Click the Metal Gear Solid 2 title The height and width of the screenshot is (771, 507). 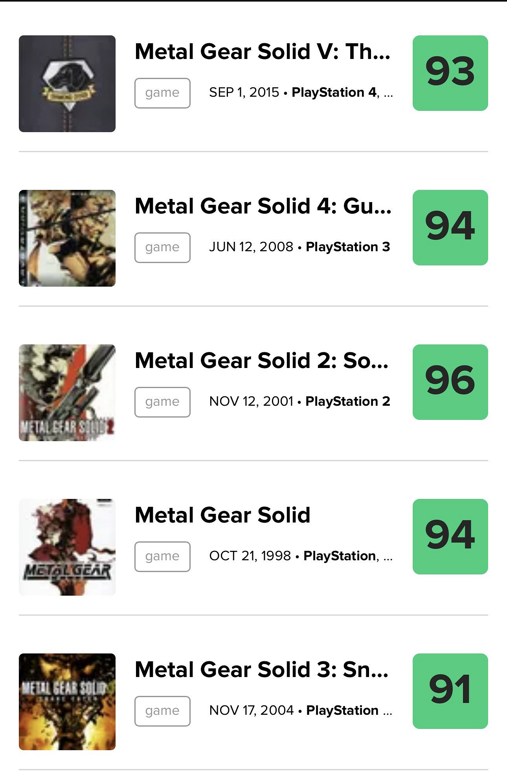click(261, 361)
